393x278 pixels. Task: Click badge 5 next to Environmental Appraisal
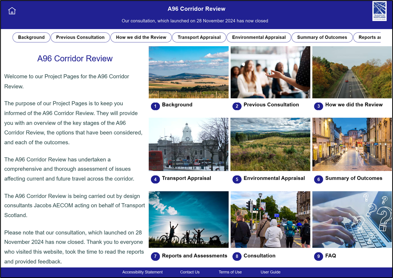[x=237, y=180]
